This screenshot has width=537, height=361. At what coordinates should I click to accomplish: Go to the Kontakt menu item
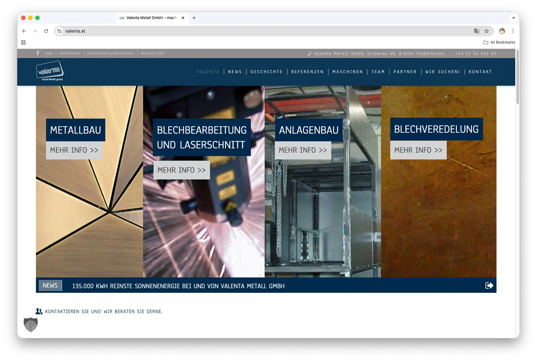(x=480, y=72)
